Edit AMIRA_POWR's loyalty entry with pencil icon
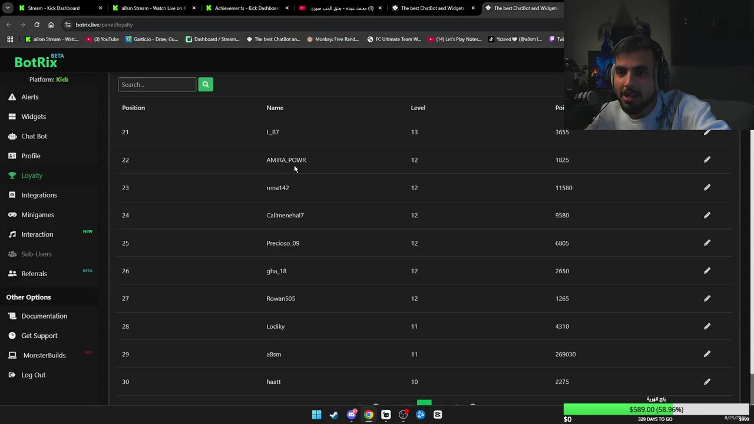 pos(707,160)
